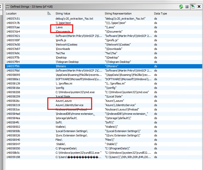The image size is (203, 170).
Task: Select the rundll32.exe string value
Action: tap(78, 153)
